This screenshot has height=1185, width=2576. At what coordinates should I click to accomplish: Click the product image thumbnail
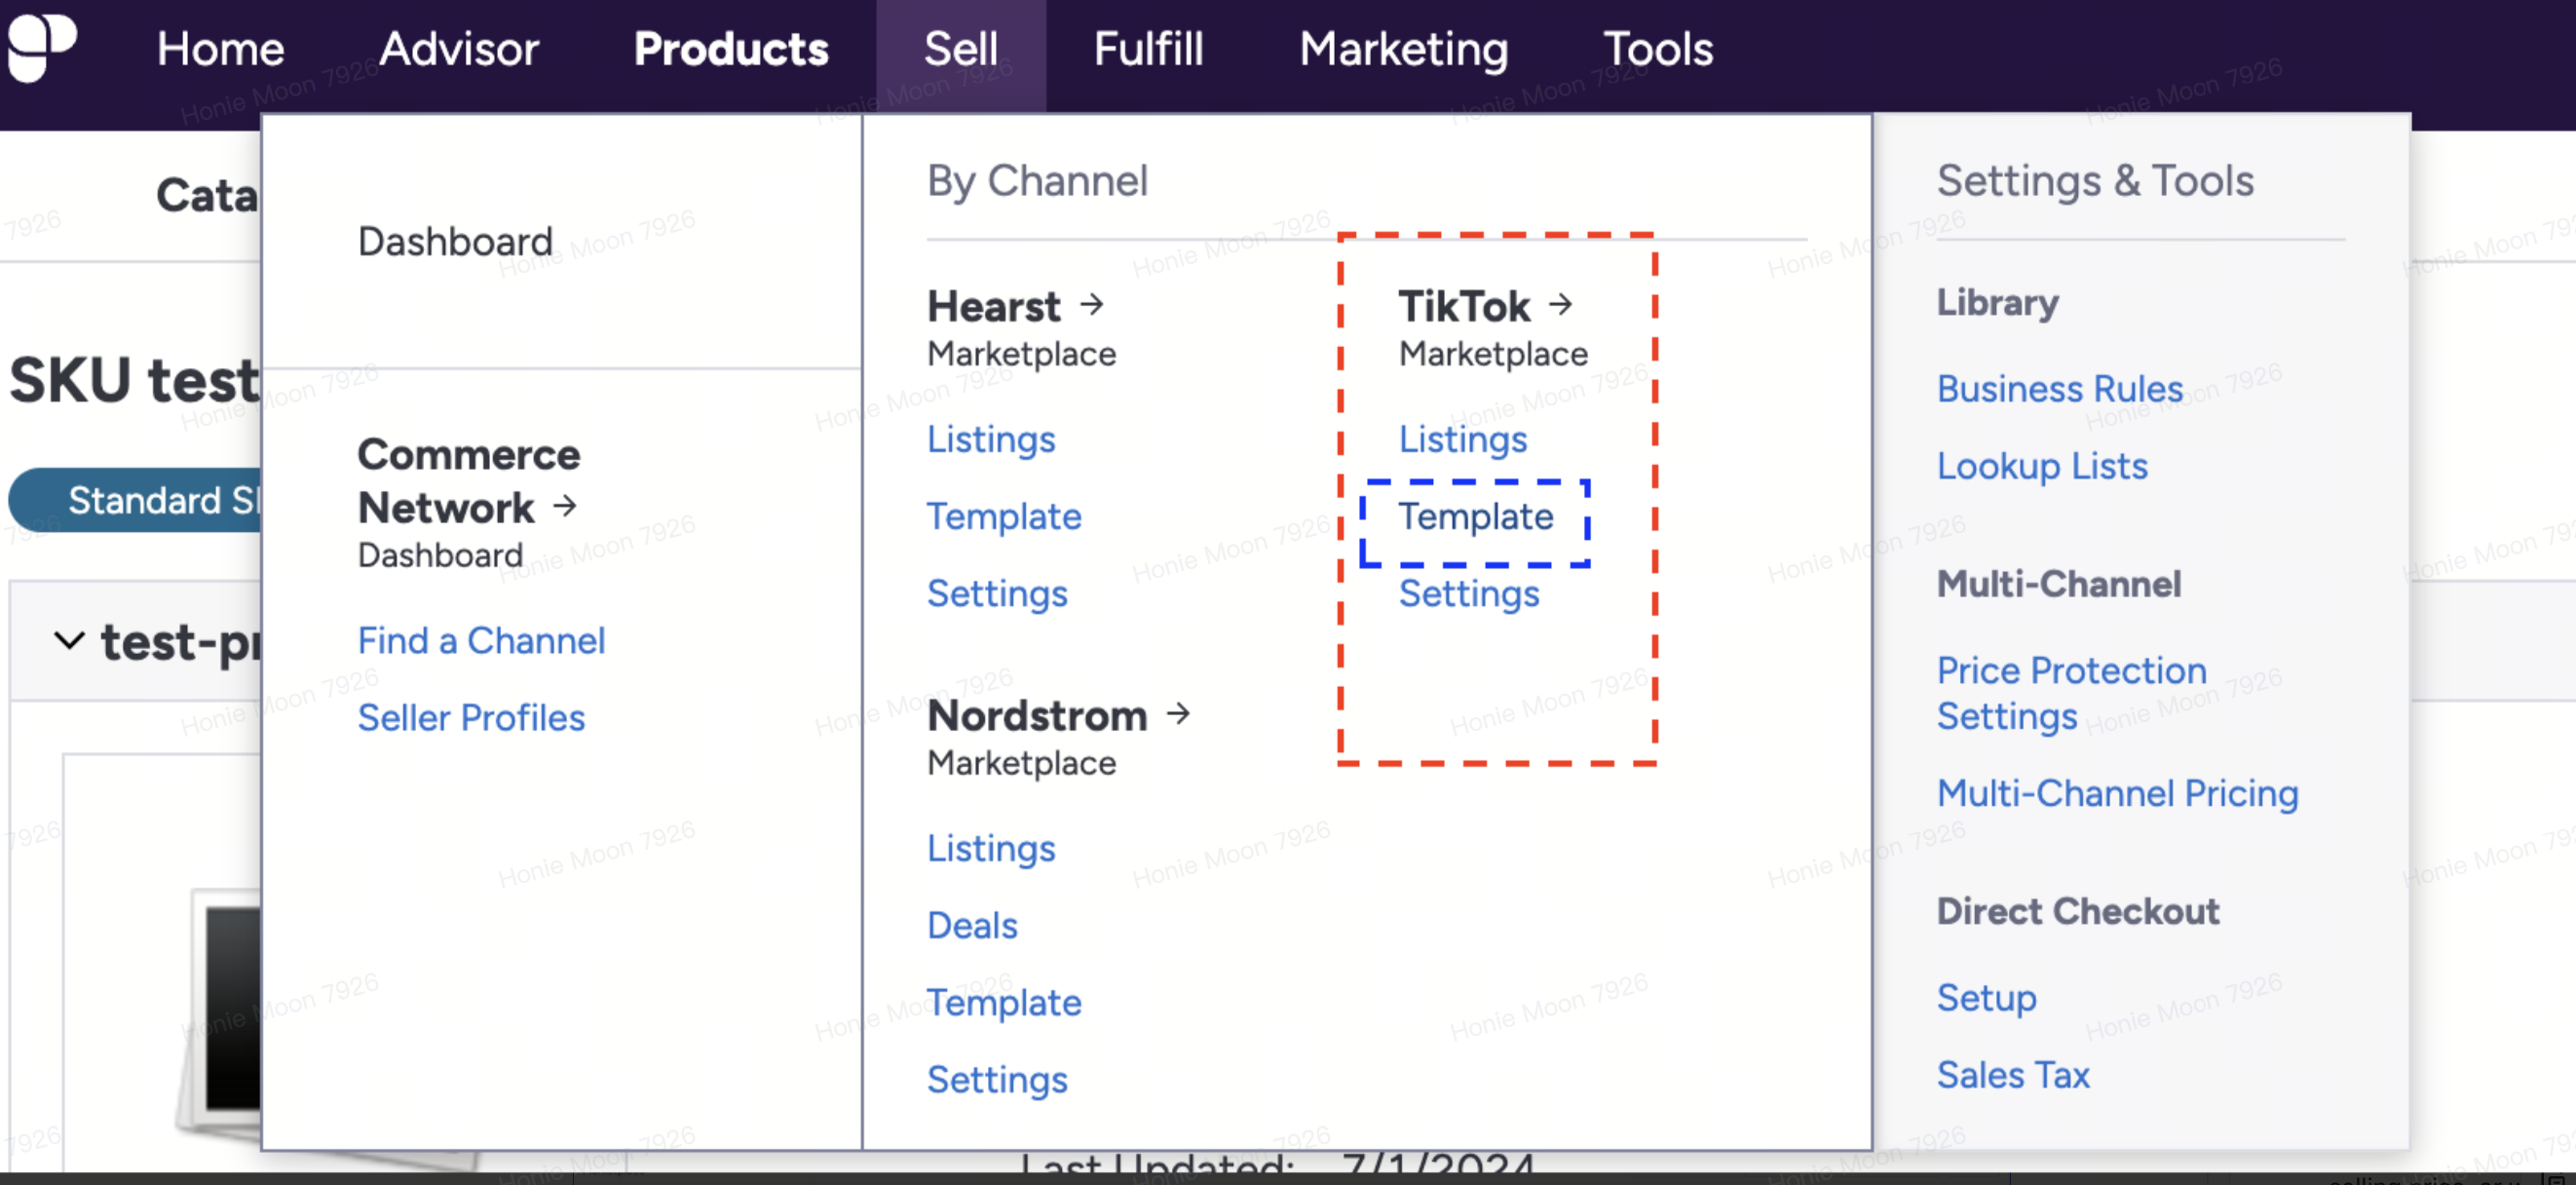(x=225, y=1010)
